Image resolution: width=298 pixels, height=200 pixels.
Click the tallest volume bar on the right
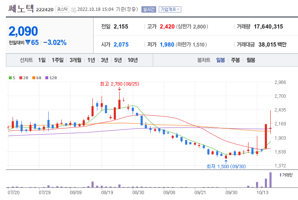click(x=270, y=180)
